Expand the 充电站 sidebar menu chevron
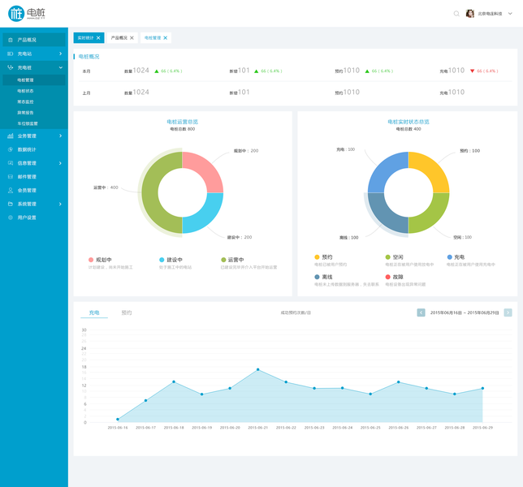Screen dimensions: 523x487 click(60, 54)
